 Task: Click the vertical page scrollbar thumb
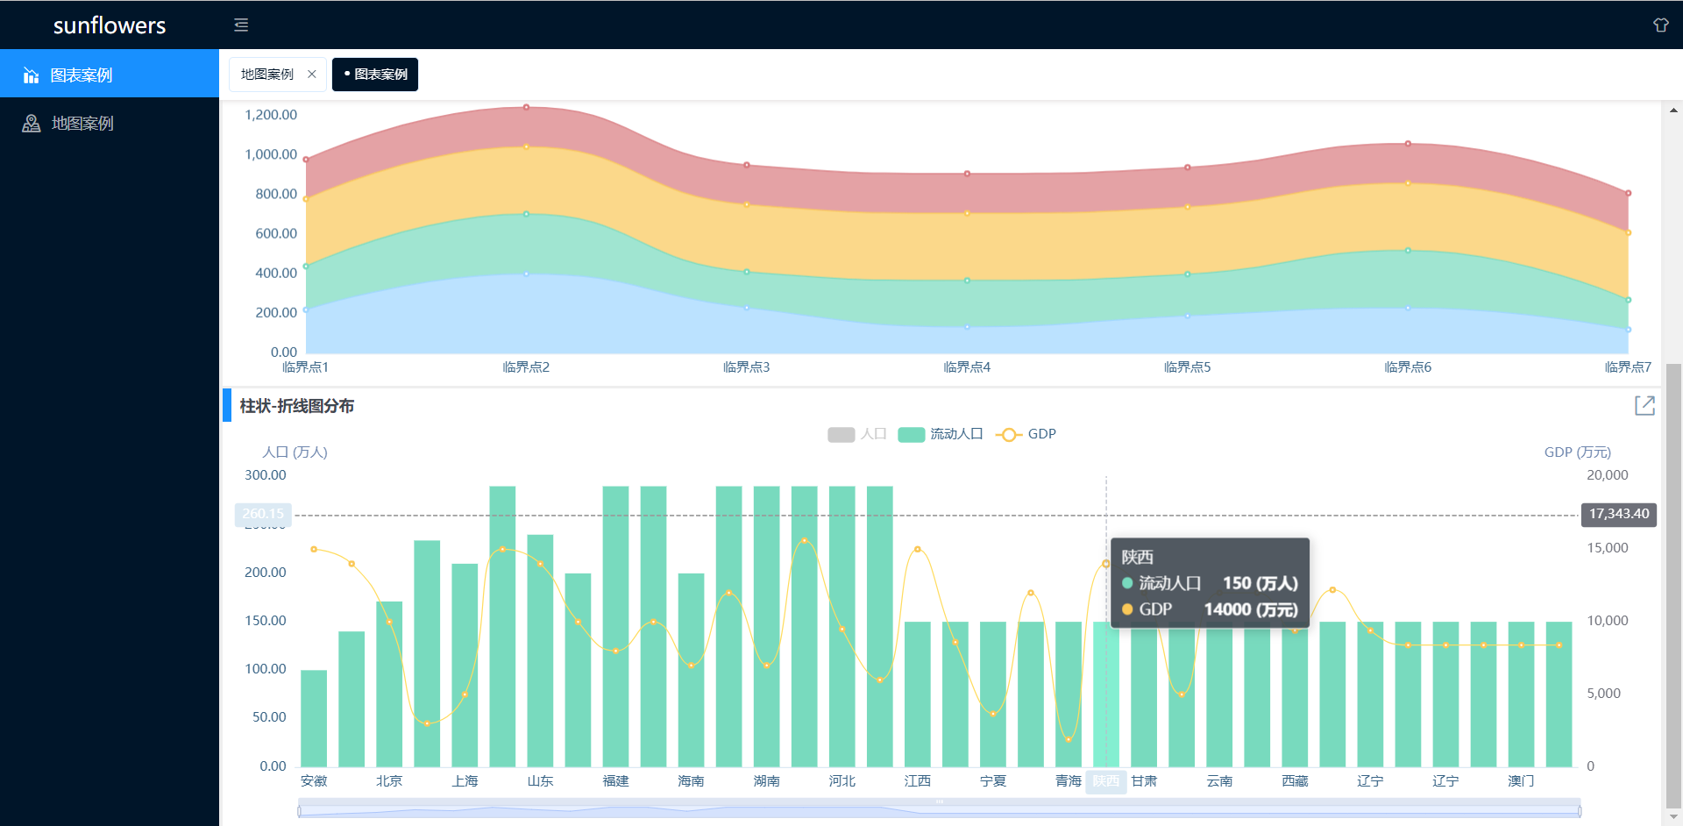(1673, 587)
